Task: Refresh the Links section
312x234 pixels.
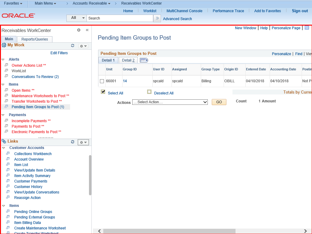Action: [73, 142]
